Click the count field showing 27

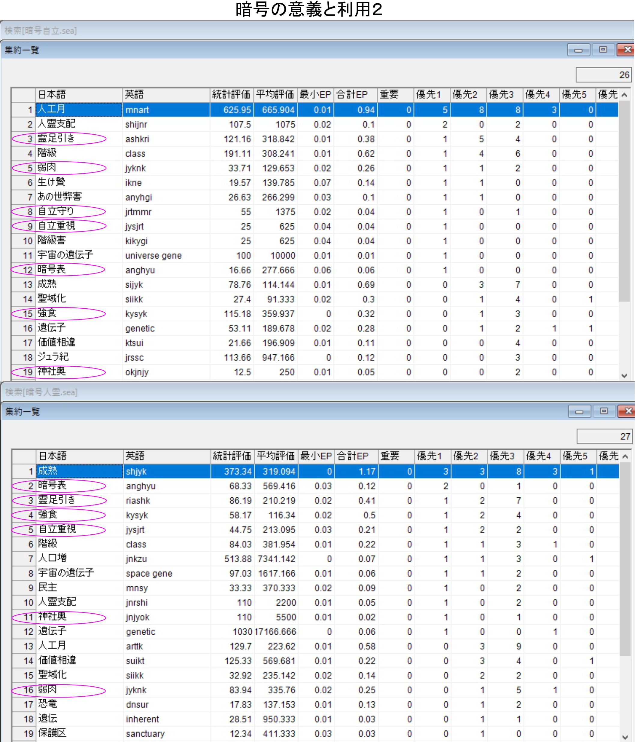pyautogui.click(x=604, y=436)
